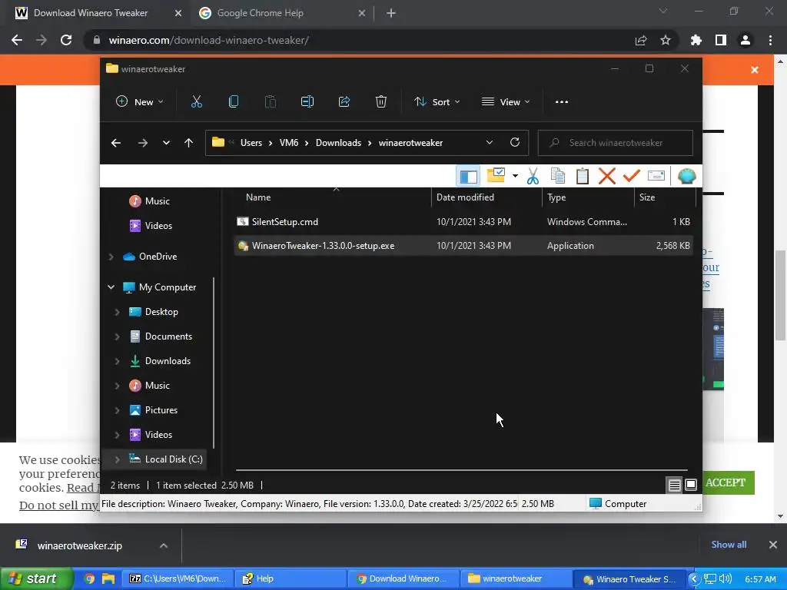
Task: Click the red X Delete icon
Action: [607, 176]
